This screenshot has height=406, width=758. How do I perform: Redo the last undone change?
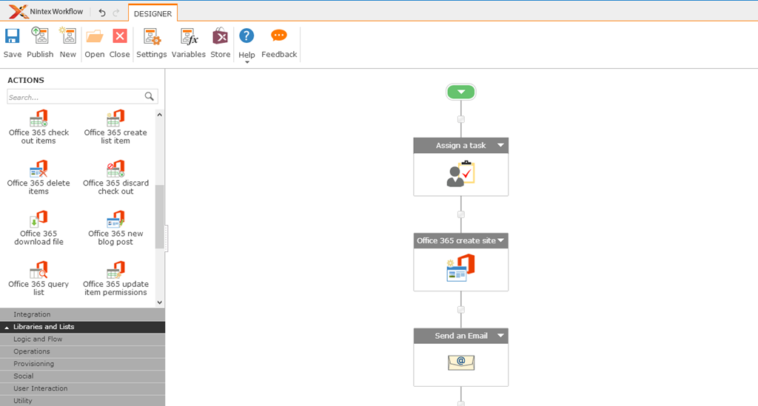click(116, 13)
